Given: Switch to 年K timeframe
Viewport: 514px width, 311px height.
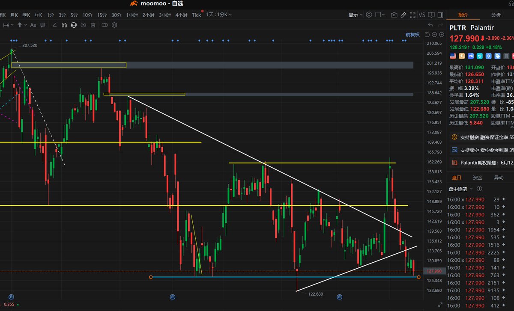Looking at the screenshot, I should click(39, 15).
